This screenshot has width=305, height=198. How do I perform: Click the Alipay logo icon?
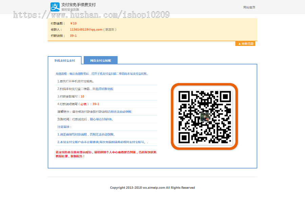click(x=55, y=7)
